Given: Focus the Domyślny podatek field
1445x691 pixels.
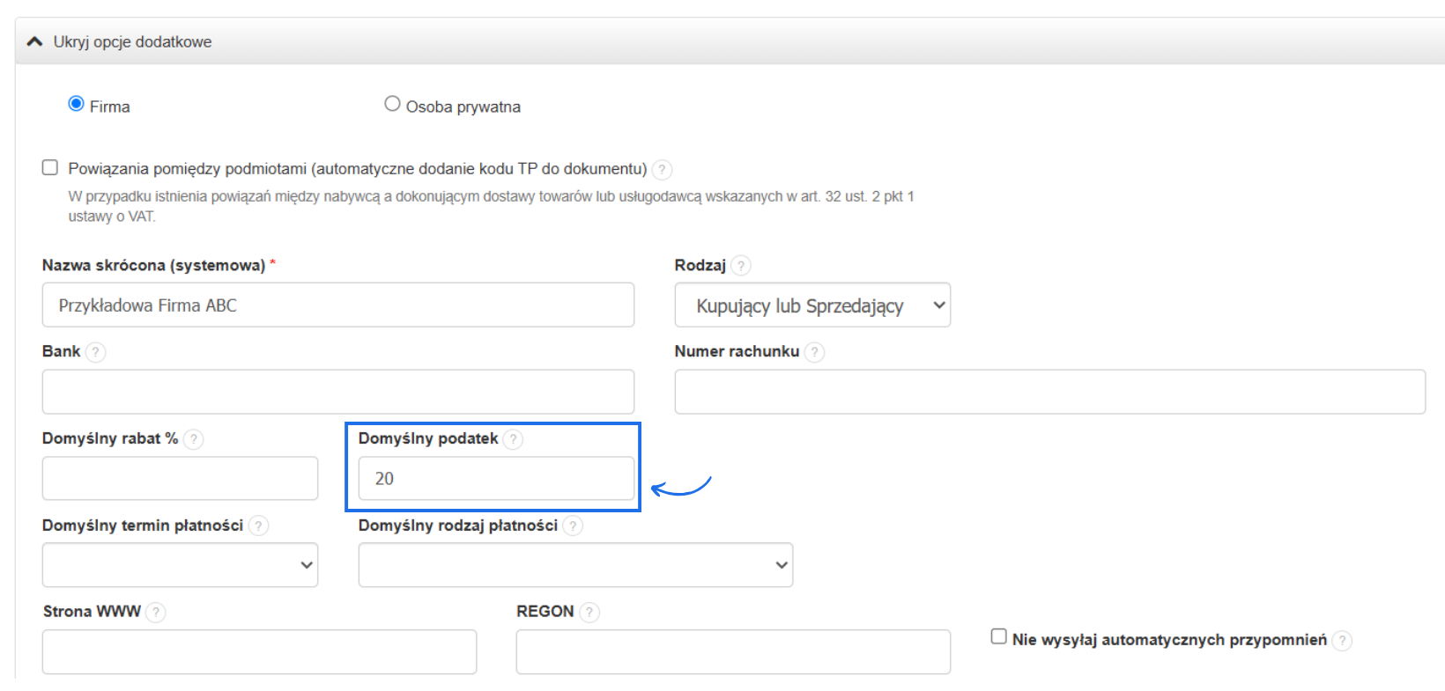Looking at the screenshot, I should coord(495,479).
